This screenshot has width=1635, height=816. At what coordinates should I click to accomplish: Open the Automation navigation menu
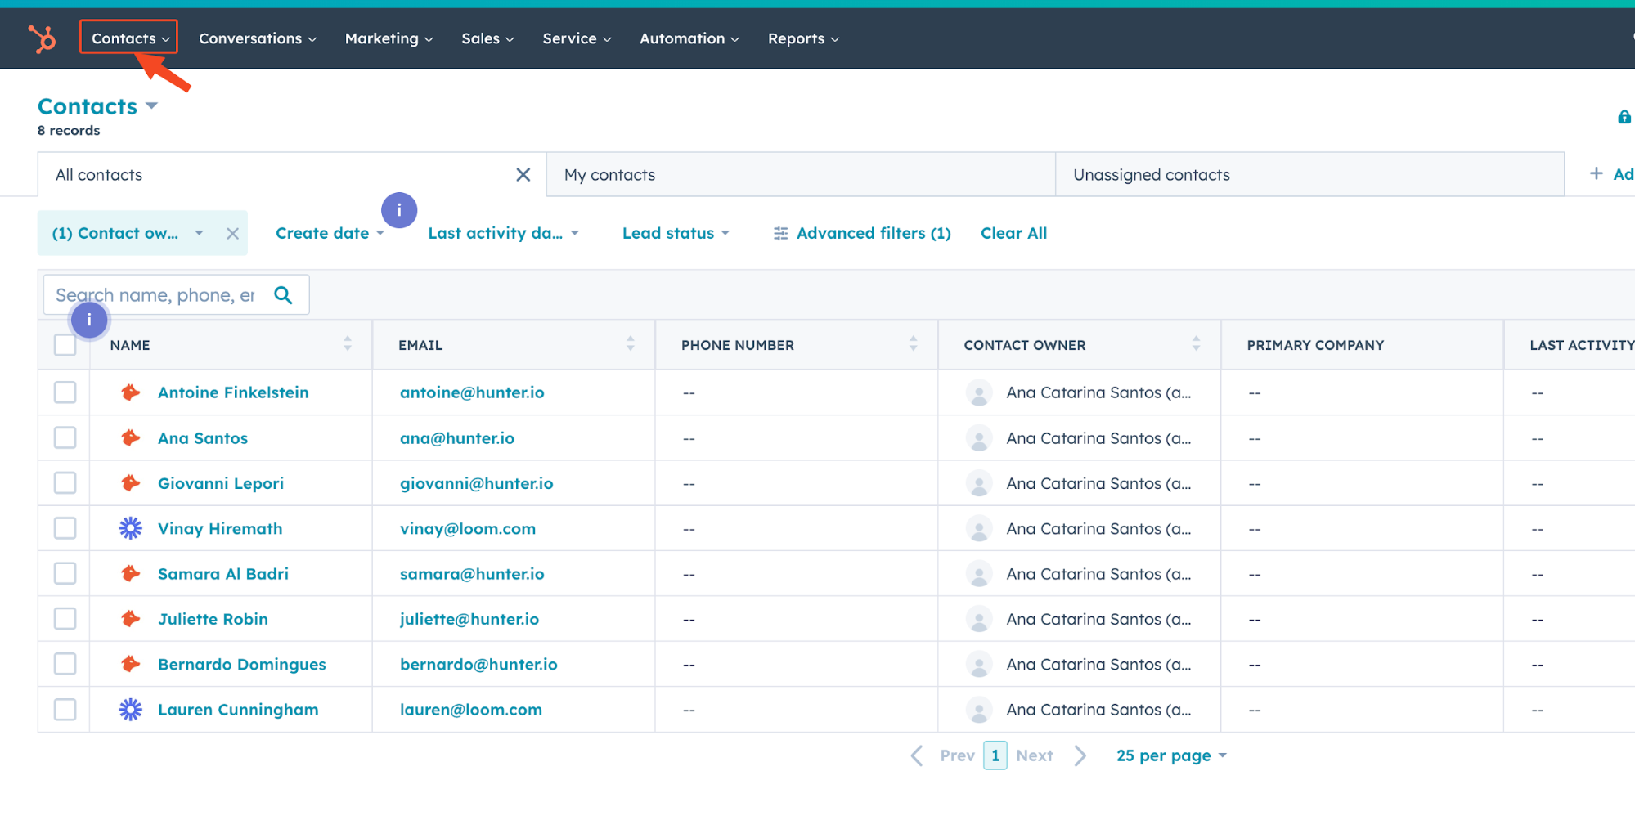pyautogui.click(x=689, y=38)
